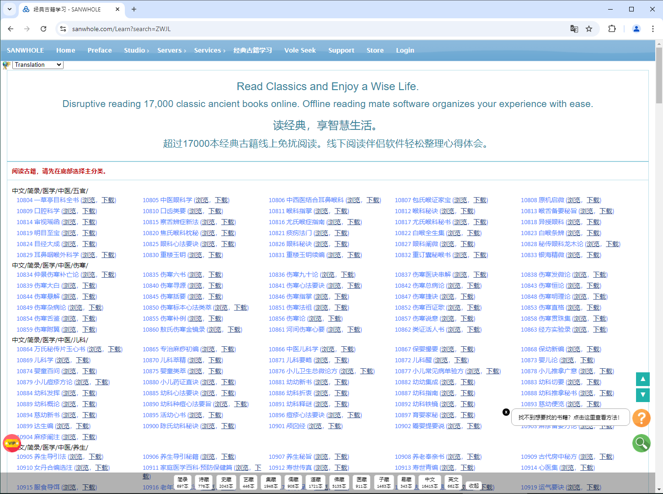Open the green magnifier search icon
The image size is (663, 494).
[642, 443]
